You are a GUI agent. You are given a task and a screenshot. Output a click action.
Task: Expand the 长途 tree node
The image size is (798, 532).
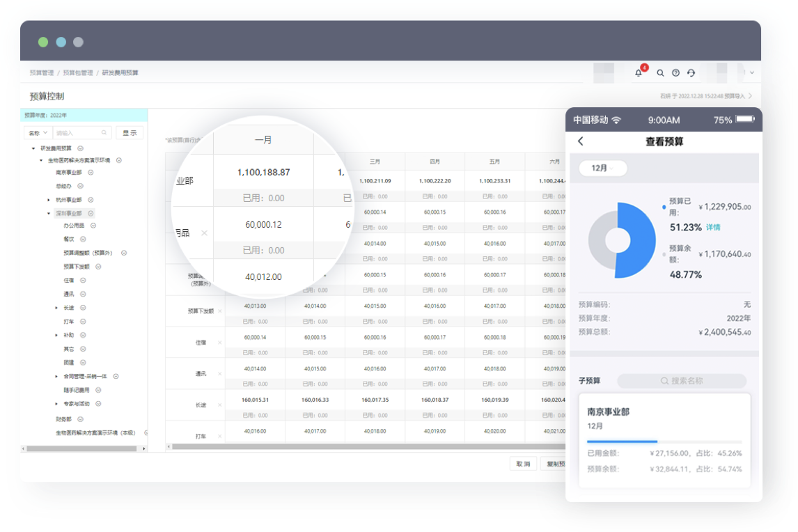pos(56,308)
